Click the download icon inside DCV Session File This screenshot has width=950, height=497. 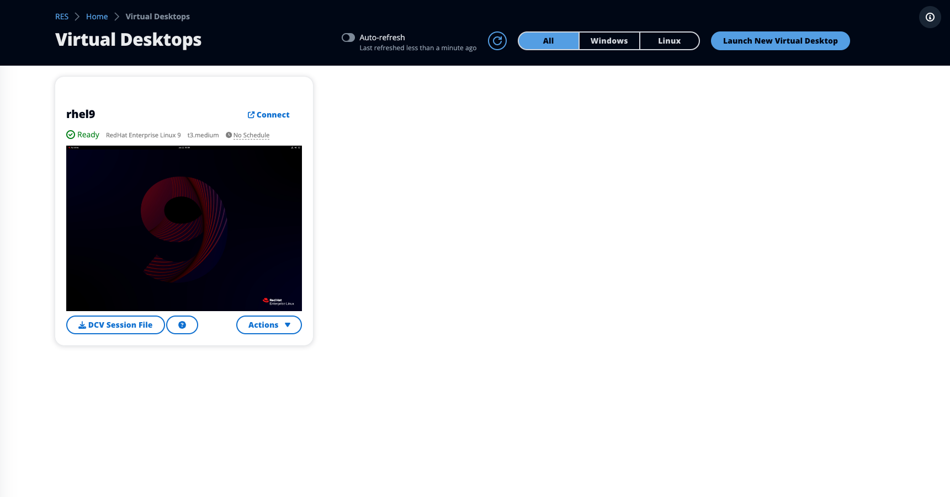coord(82,325)
